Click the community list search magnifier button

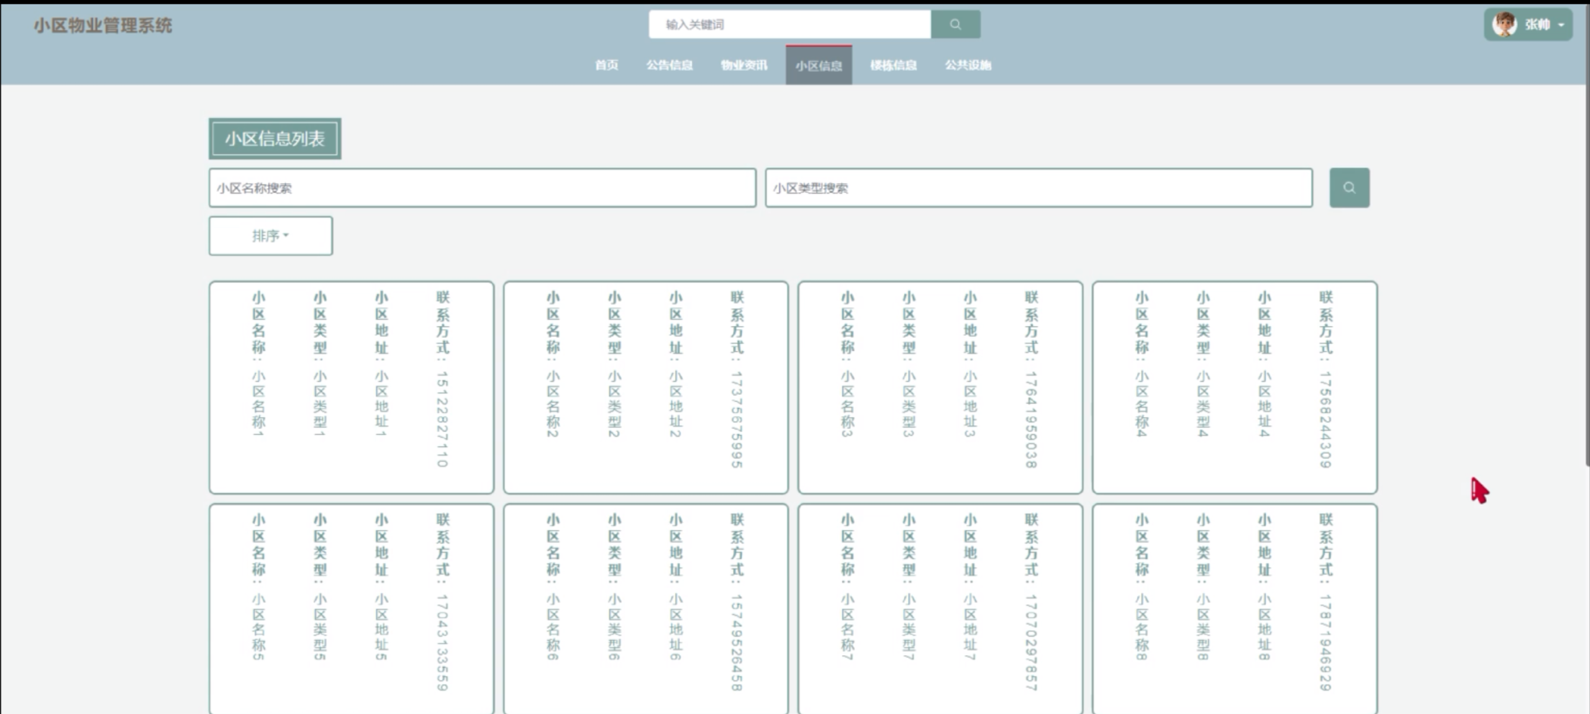coord(1349,187)
